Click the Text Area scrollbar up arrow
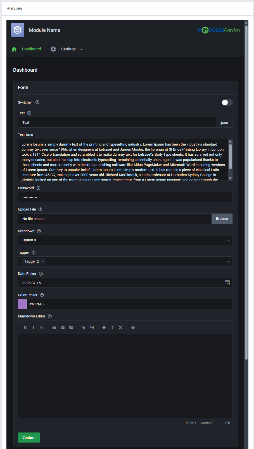The width and height of the screenshot is (254, 449). click(230, 141)
